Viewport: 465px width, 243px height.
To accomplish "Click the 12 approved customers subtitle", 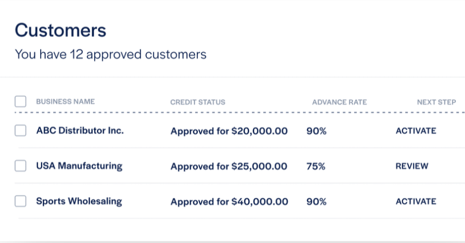I will click(110, 54).
